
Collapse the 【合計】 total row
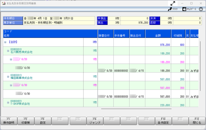click(x=5, y=42)
